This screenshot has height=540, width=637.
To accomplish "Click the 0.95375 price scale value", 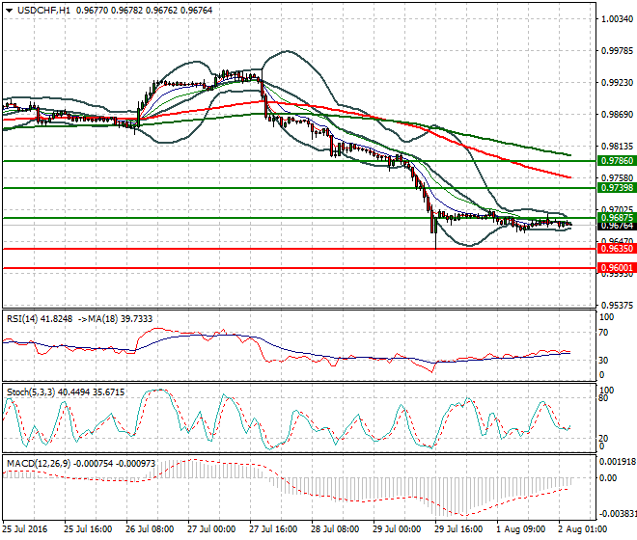I will (617, 305).
